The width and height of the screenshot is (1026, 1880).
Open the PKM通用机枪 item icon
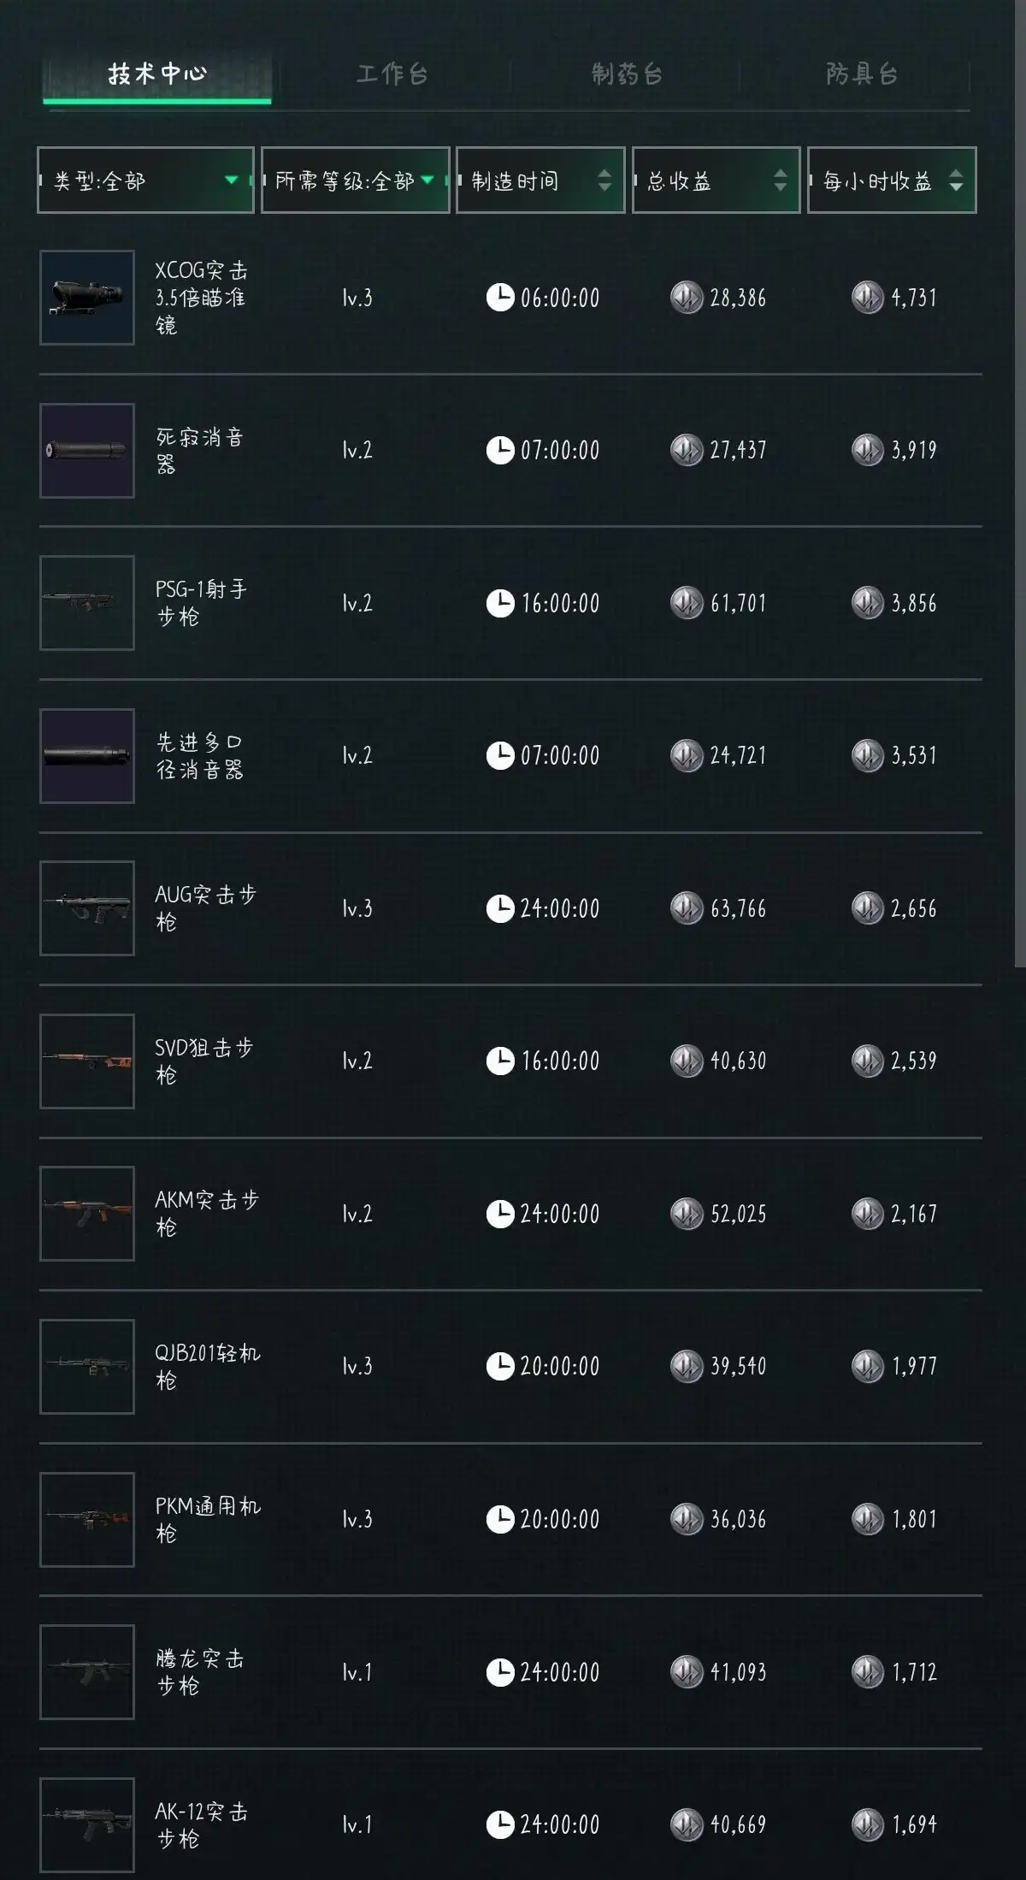coord(86,1519)
